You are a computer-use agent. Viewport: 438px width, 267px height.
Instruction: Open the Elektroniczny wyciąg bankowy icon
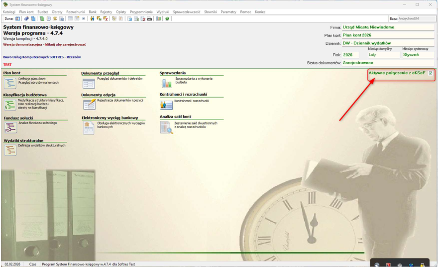[x=89, y=128]
